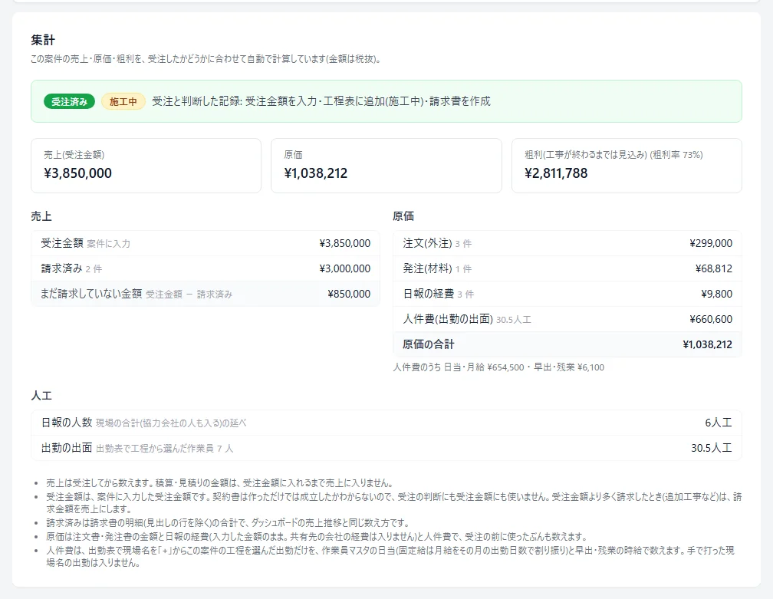Click the 施工中 status badge
This screenshot has height=599, width=773.
click(123, 101)
